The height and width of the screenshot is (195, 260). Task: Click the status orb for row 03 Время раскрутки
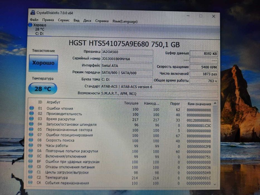[x=31, y=119]
